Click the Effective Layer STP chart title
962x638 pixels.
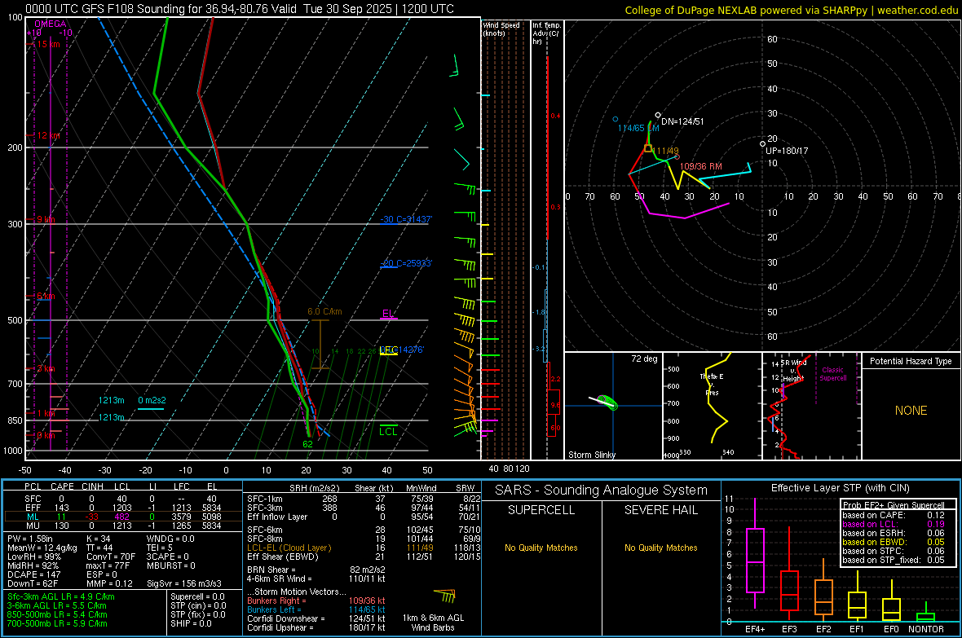pos(841,488)
